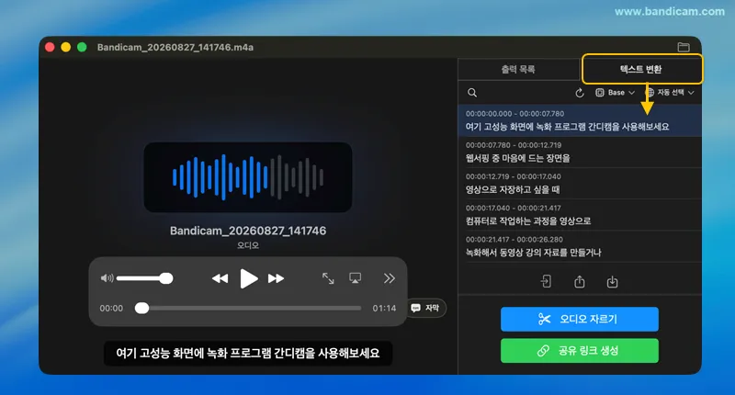
Task: Enter full screen with the expand arrows icon
Action: (x=328, y=278)
